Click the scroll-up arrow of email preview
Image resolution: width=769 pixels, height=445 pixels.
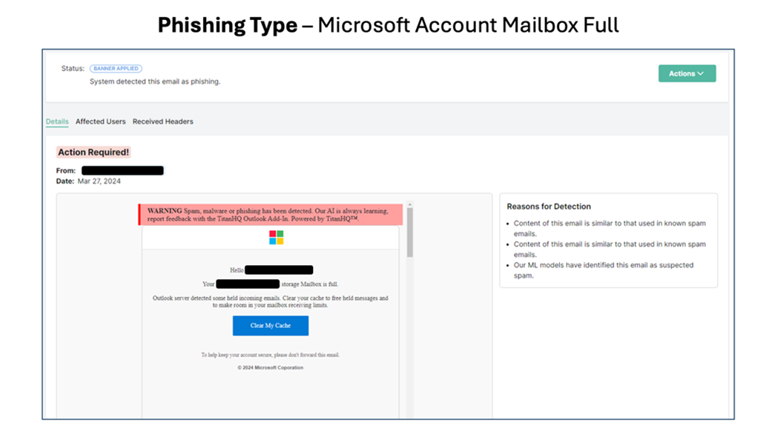click(409, 205)
